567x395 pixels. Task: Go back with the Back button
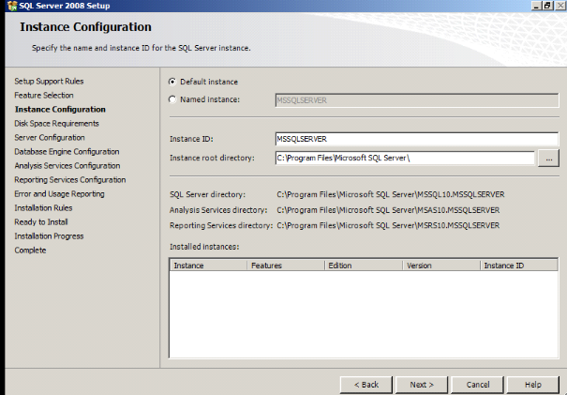tap(366, 385)
